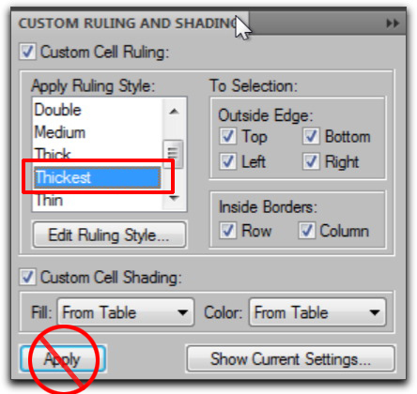Select Thickest ruling style
Image resolution: width=417 pixels, height=394 pixels.
[98, 177]
